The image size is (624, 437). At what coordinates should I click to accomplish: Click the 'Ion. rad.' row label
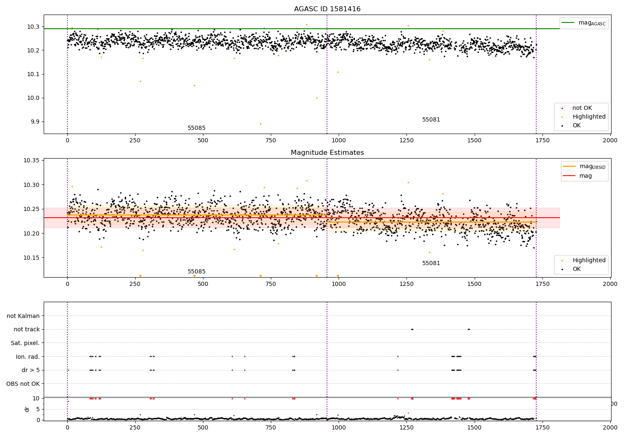coord(28,357)
